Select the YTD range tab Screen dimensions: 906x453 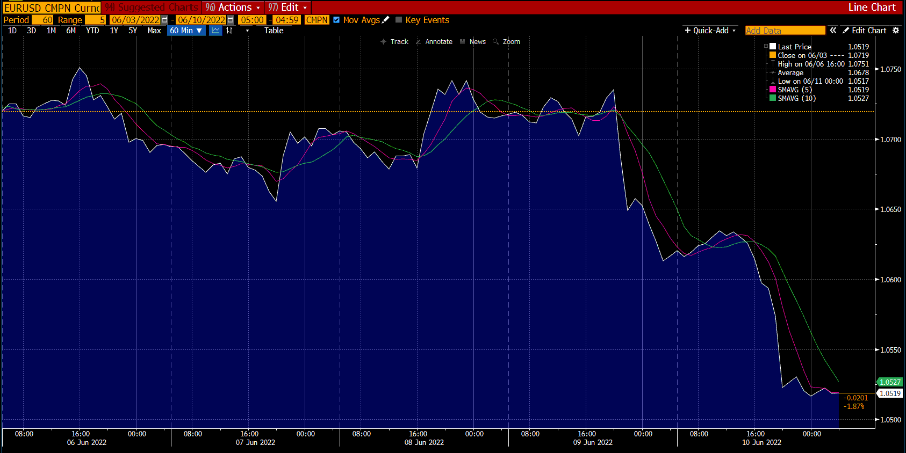pyautogui.click(x=92, y=31)
